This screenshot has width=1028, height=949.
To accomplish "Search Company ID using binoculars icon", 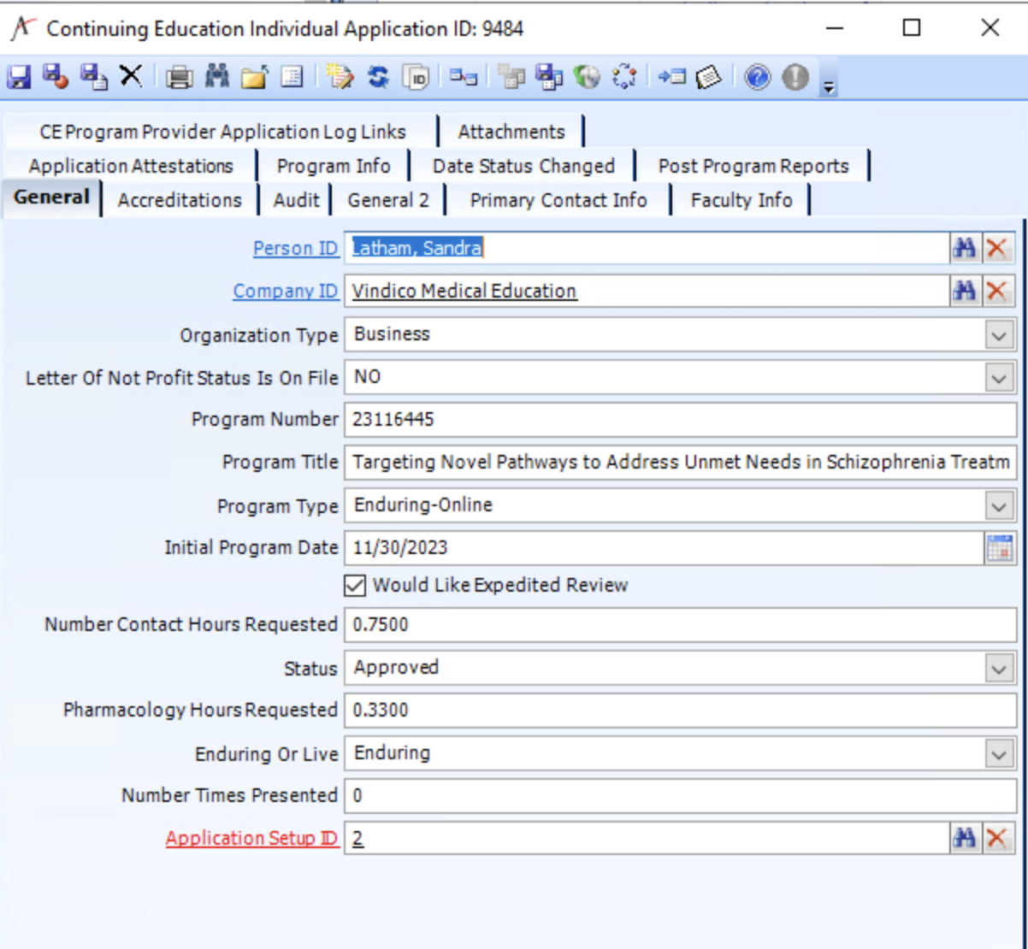I will tap(965, 291).
